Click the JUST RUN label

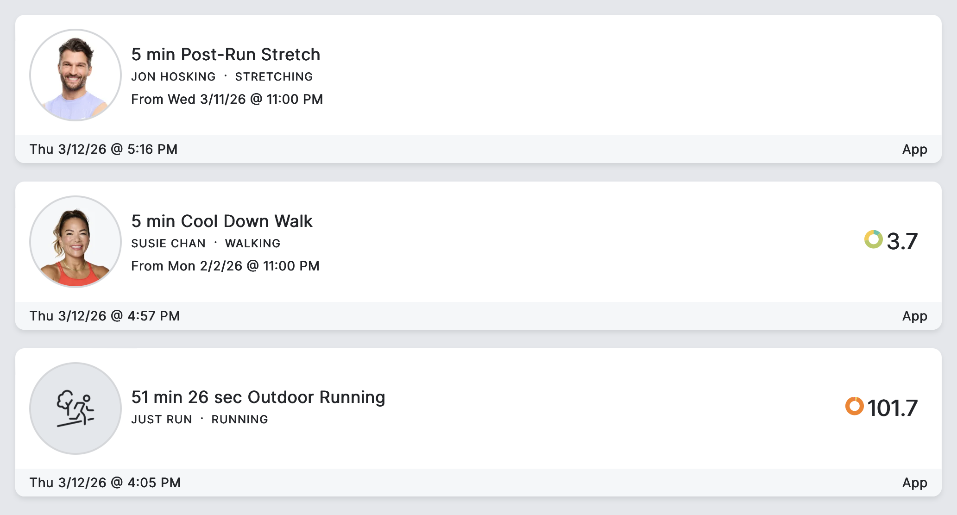click(x=161, y=420)
